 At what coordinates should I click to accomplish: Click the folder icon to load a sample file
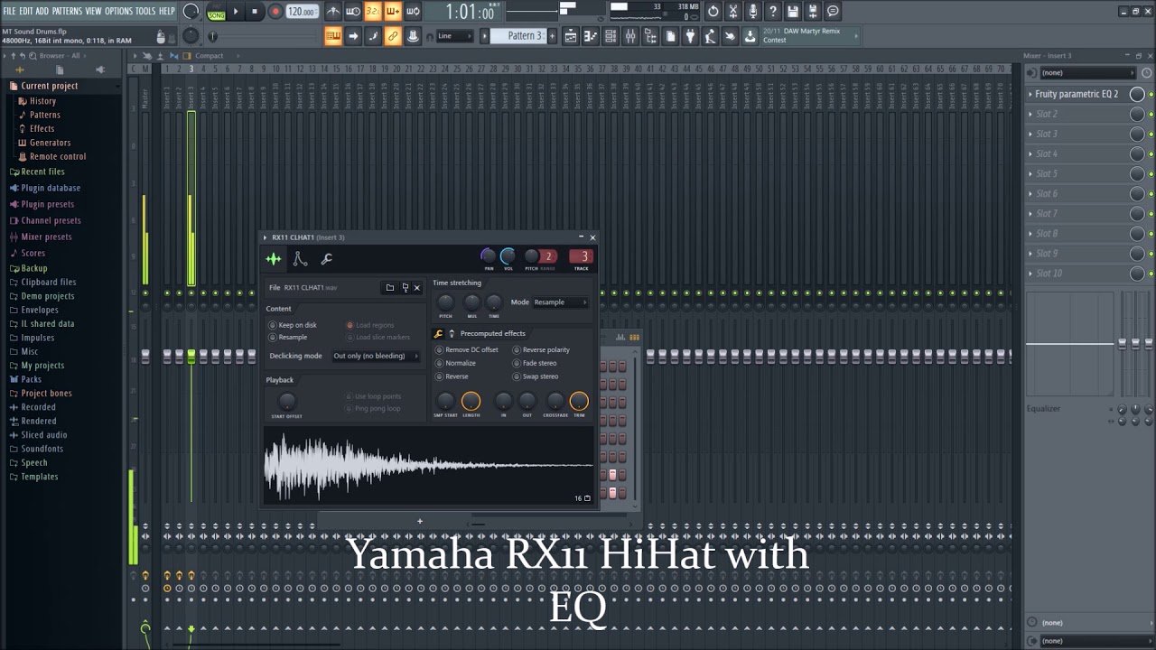[390, 288]
